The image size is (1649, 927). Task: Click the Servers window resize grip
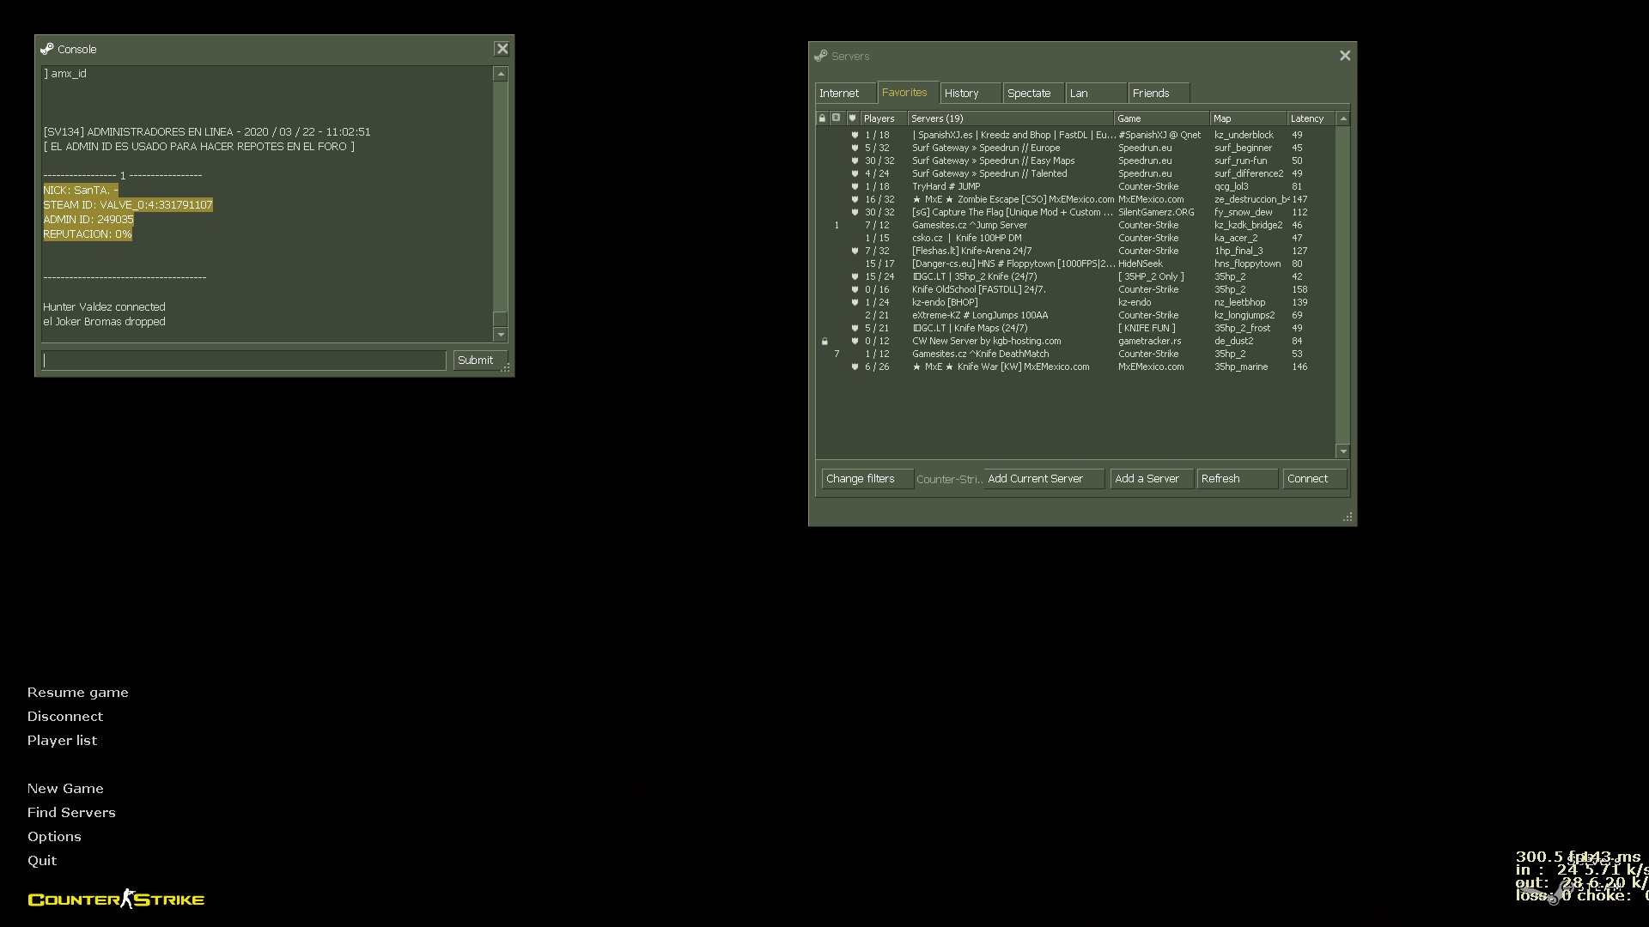pyautogui.click(x=1348, y=517)
